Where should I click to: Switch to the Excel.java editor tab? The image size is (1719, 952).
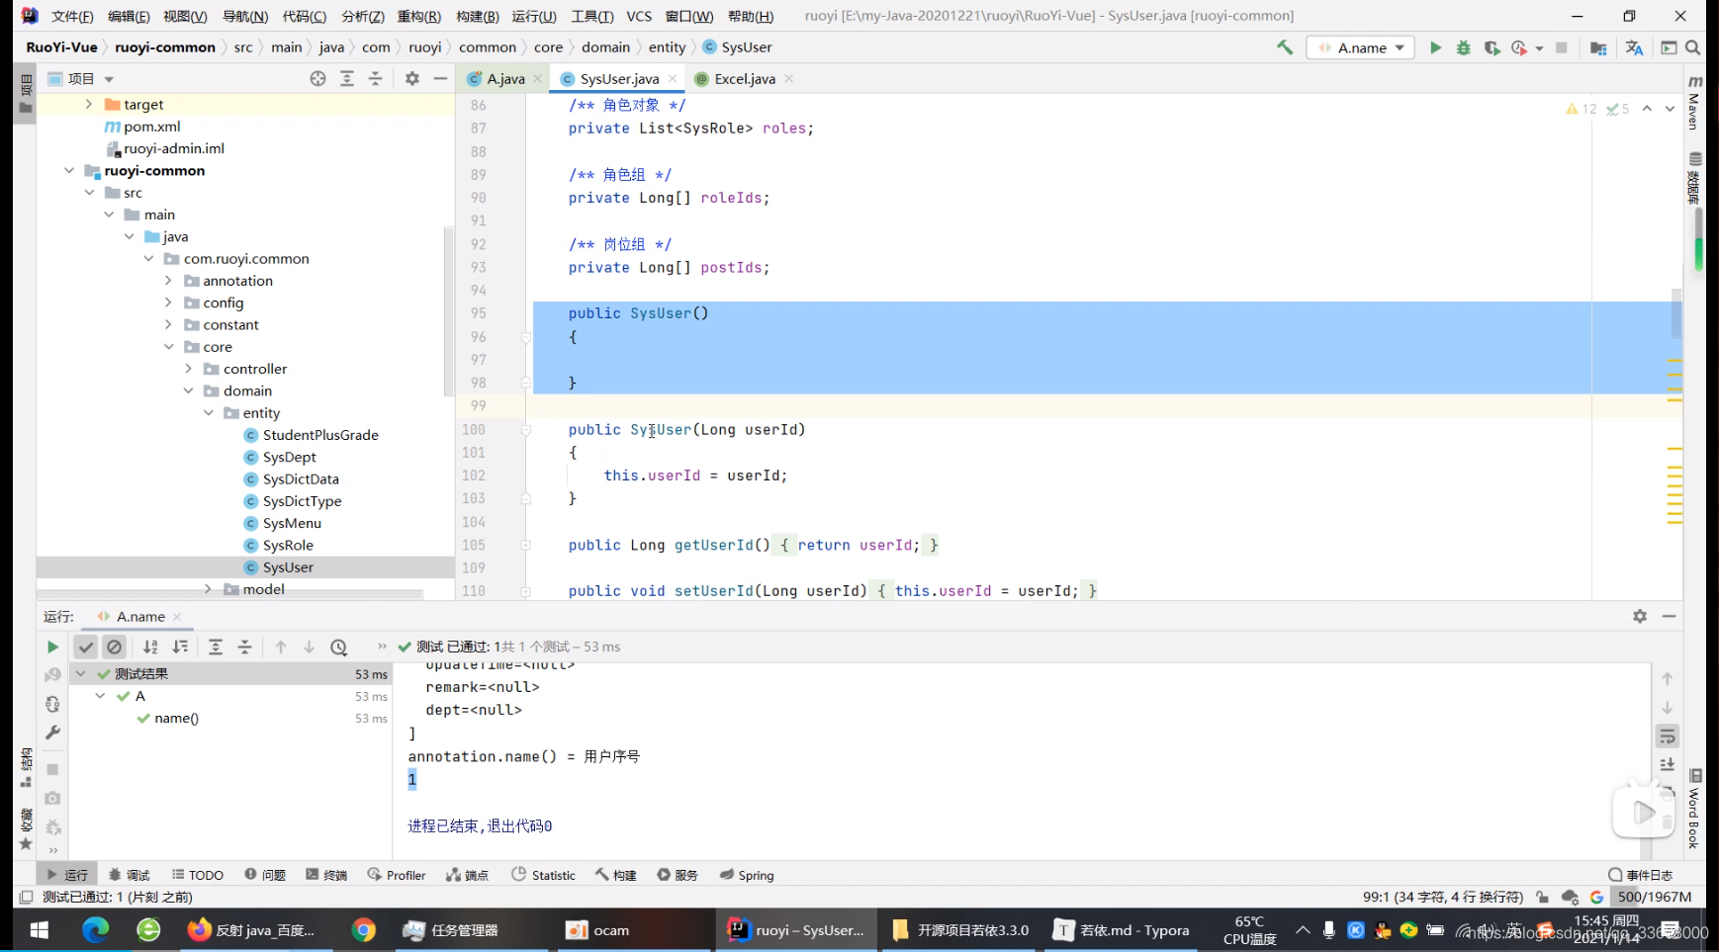744,79
